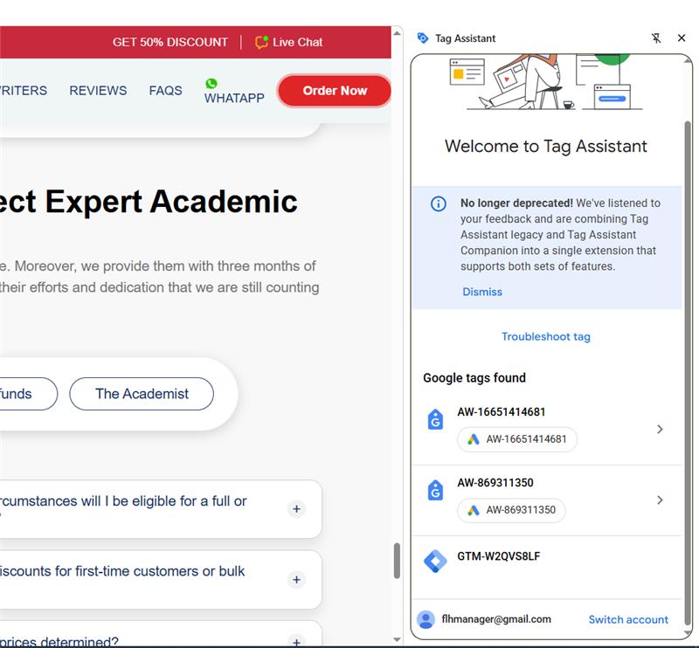Click the Troubleshoot tag link
699x648 pixels.
(x=546, y=336)
